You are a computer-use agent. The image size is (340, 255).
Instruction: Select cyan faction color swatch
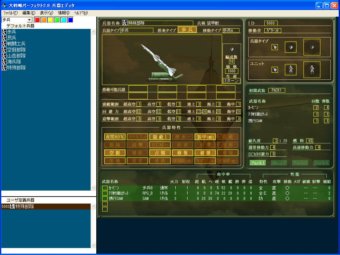tap(63, 20)
